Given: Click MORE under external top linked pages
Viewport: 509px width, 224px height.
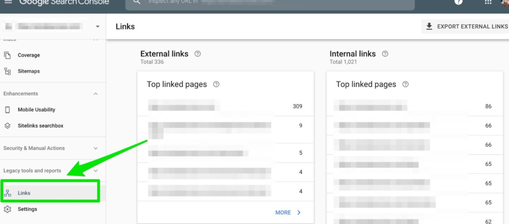Looking at the screenshot, I should (x=288, y=213).
